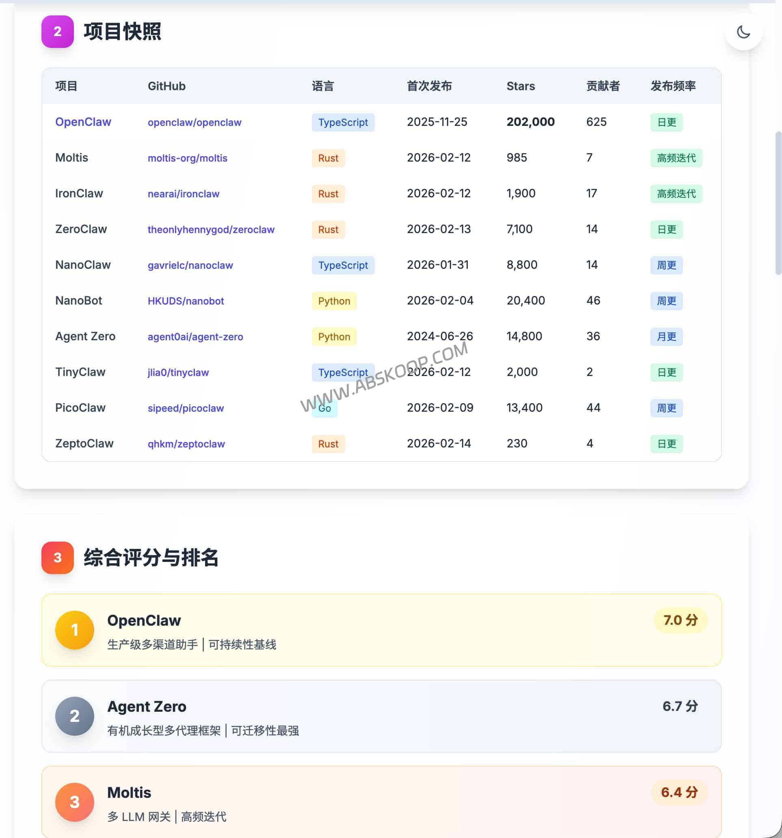The width and height of the screenshot is (782, 838).
Task: Click the "3" badge beside 综合评分与排名 heading
Action: pos(57,557)
